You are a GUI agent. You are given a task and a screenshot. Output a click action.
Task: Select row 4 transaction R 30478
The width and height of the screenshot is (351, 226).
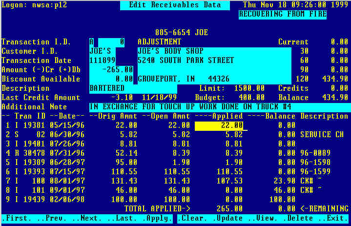tap(30, 153)
